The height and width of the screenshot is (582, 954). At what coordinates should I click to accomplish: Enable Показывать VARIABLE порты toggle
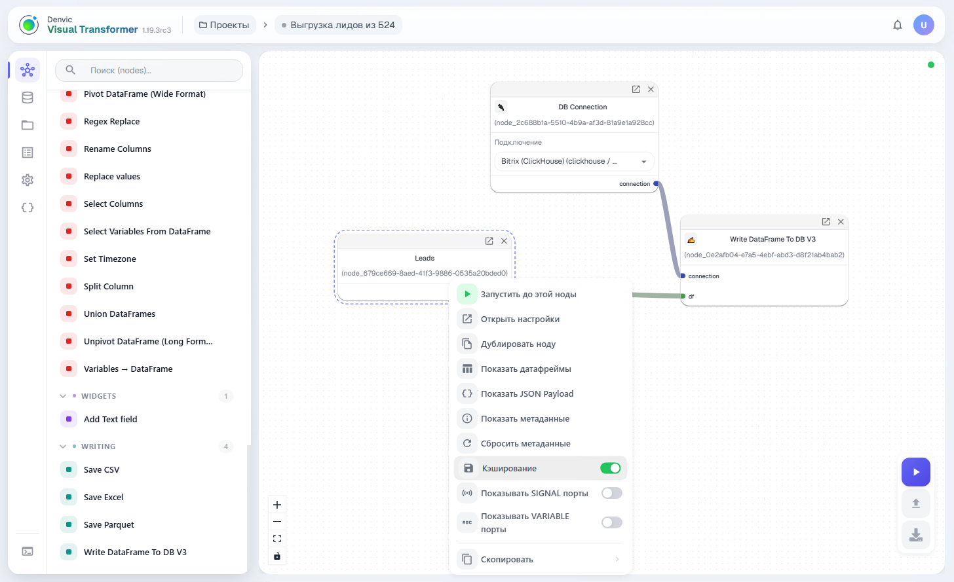(x=612, y=522)
